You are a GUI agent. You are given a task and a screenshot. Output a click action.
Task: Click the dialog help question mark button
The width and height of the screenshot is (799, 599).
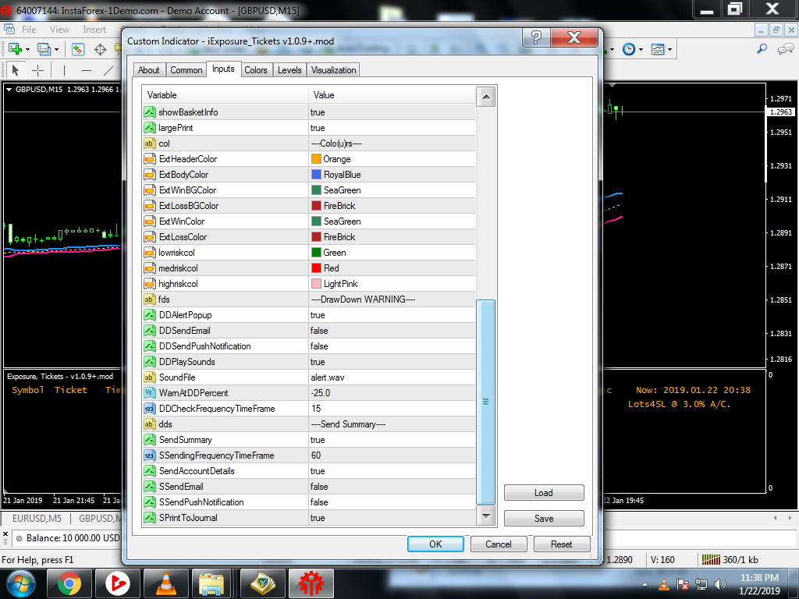(536, 37)
